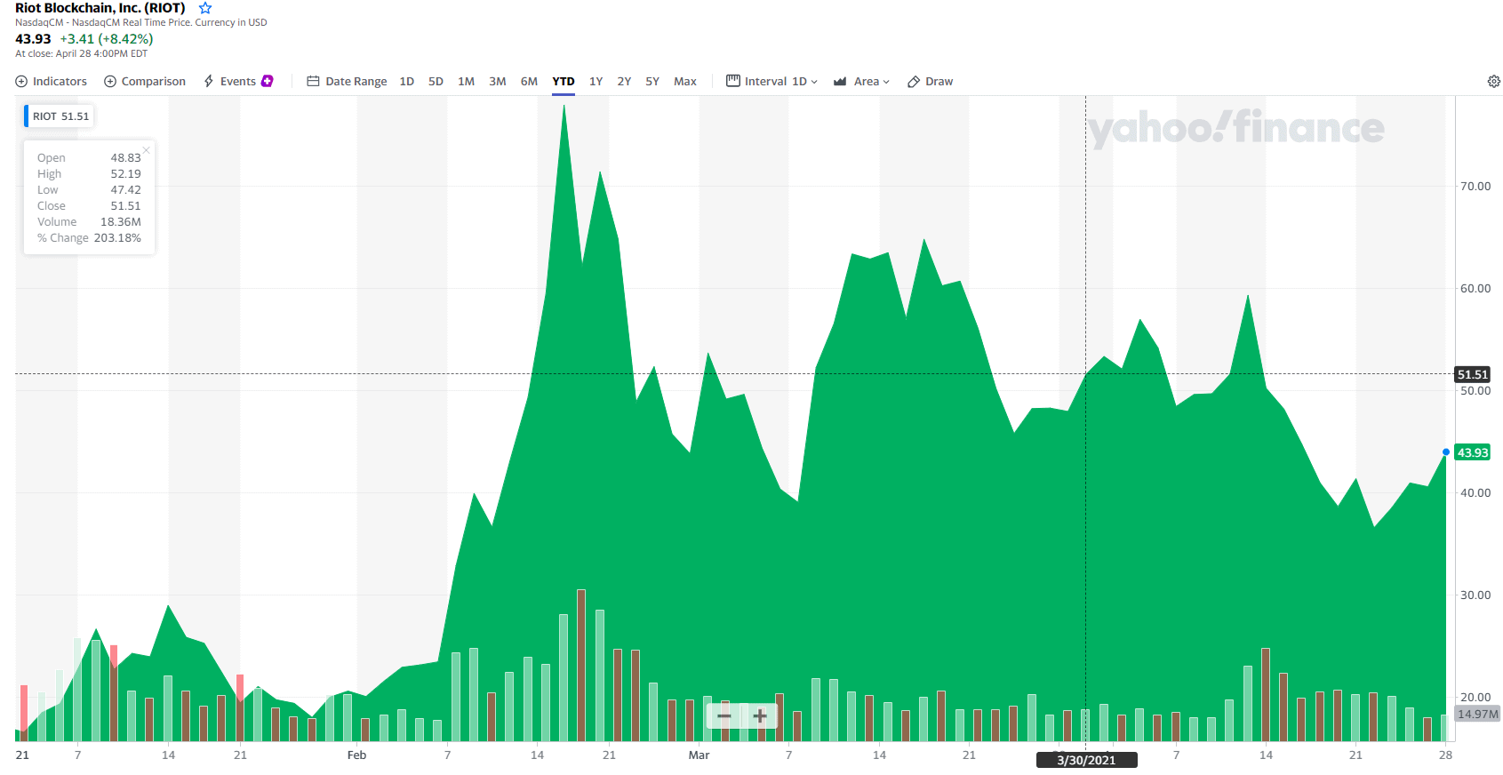The width and height of the screenshot is (1503, 775).
Task: Activate the Draw tool
Action: point(930,81)
